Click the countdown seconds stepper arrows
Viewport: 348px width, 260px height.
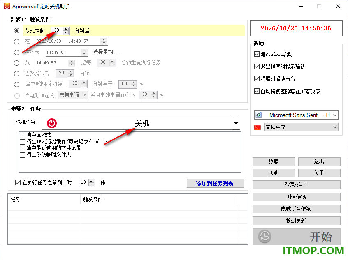click(91, 183)
